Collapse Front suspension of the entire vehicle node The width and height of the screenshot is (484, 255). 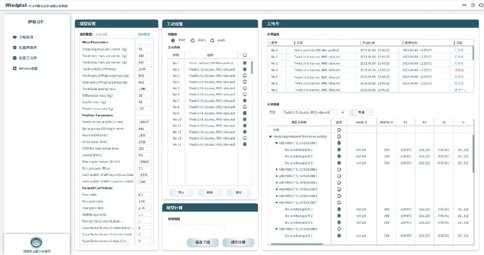[x=271, y=136]
